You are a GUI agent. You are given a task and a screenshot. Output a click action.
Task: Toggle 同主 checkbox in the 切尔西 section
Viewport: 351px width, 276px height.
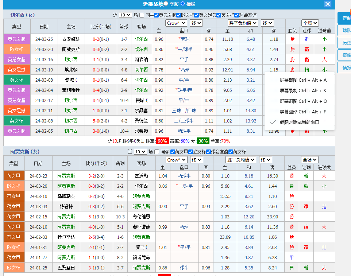(x=142, y=15)
